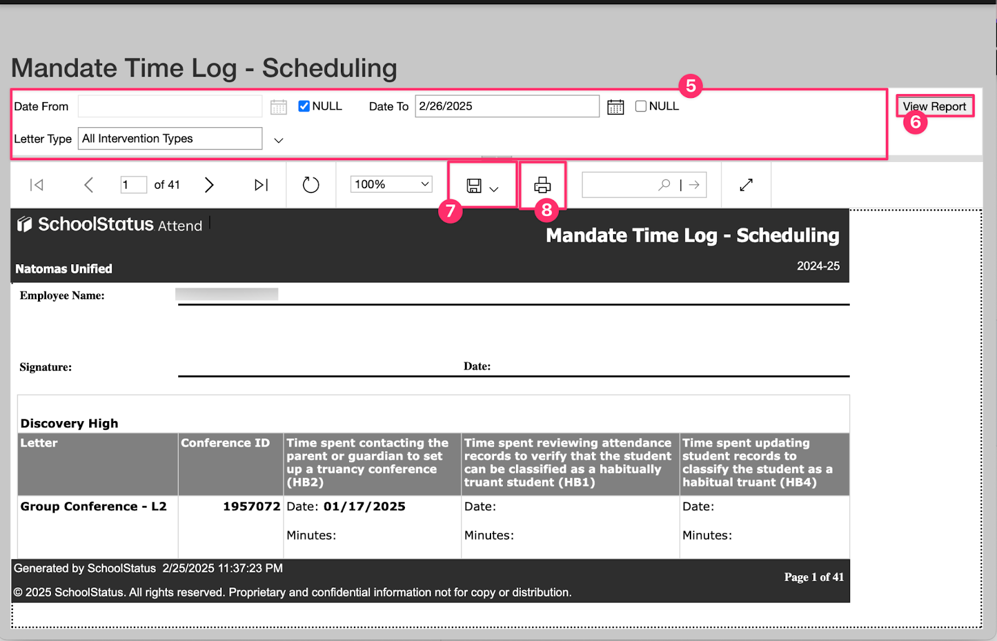The width and height of the screenshot is (997, 641).
Task: Click the Date To field with 2/26/2025
Action: click(507, 106)
